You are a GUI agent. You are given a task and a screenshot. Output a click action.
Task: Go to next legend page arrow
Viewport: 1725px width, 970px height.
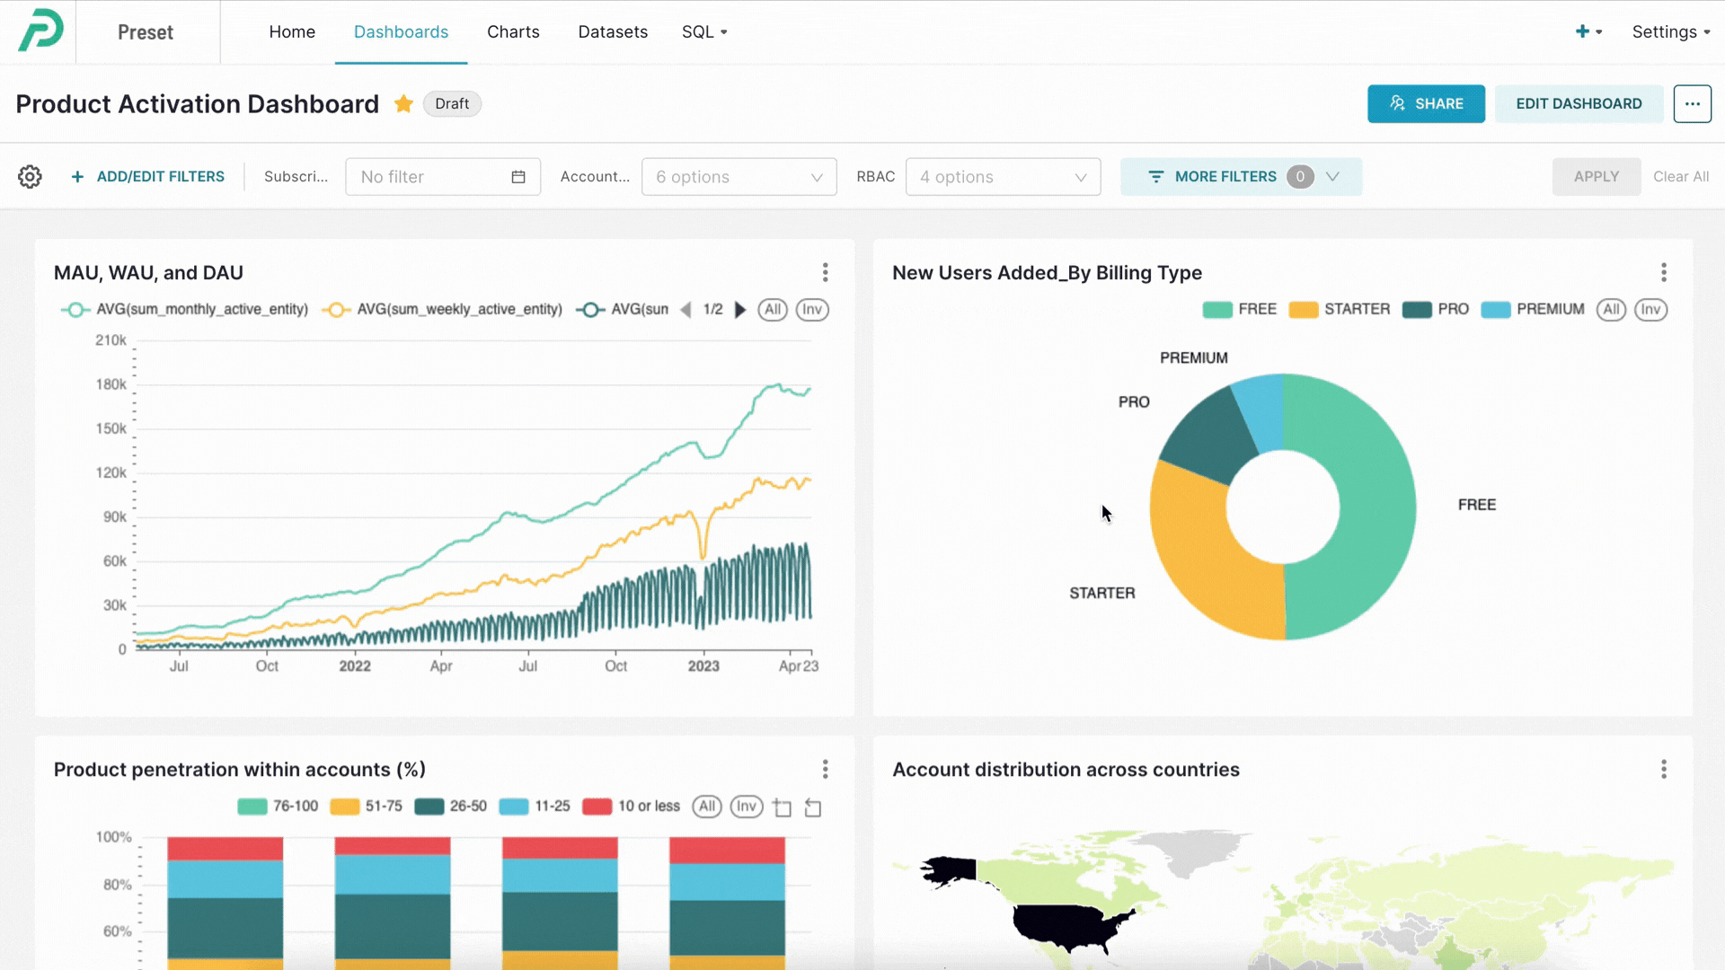click(740, 310)
